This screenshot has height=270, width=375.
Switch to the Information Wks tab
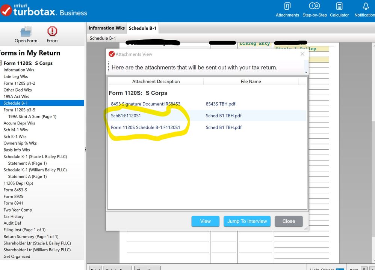pos(107,28)
